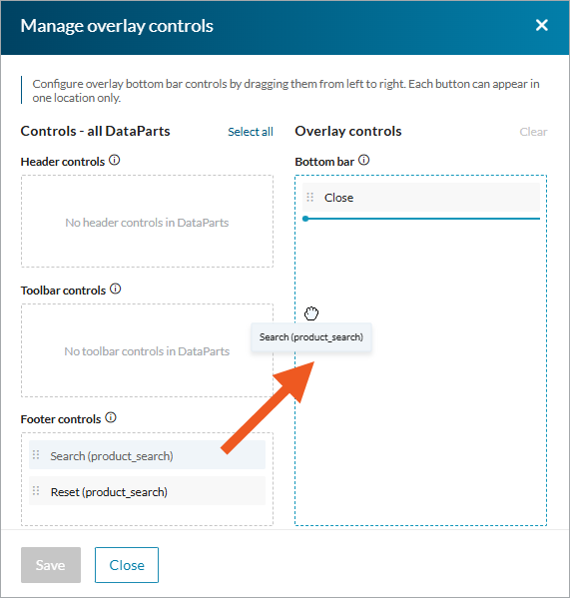Viewport: 570px width, 598px height.
Task: Click the 'No toolbar controls in DataParts' placeholder
Action: [x=147, y=351]
